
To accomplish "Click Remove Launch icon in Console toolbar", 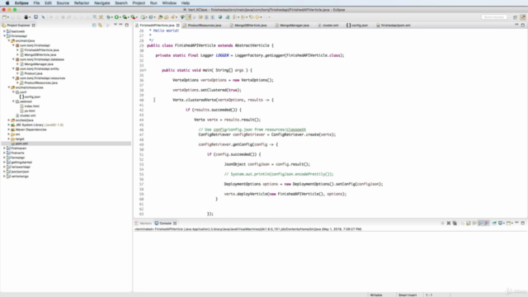I will [x=449, y=224].
